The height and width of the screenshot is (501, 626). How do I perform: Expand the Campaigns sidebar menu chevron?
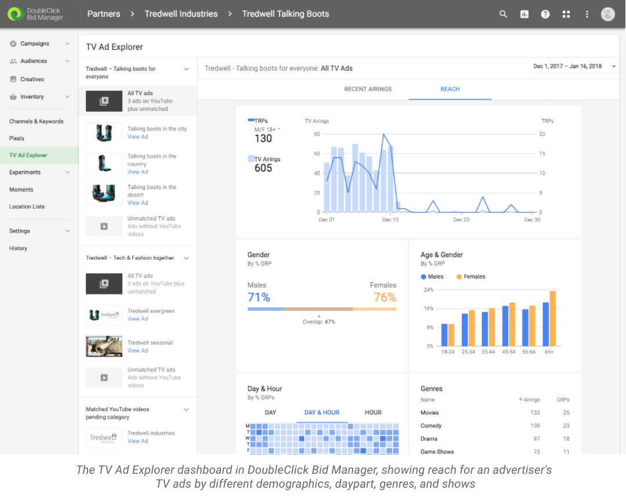click(67, 43)
